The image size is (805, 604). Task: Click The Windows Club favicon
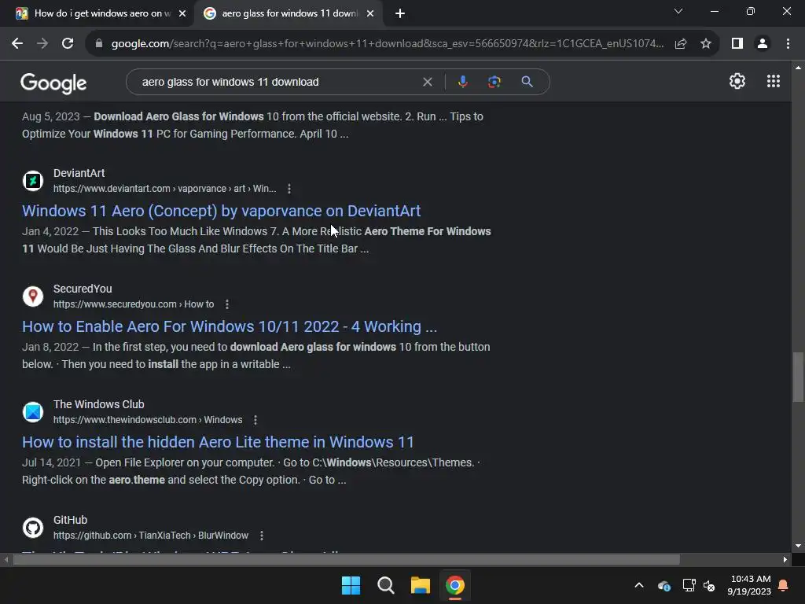pyautogui.click(x=33, y=412)
